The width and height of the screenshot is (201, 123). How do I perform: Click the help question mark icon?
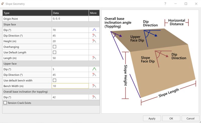pyautogui.click(x=165, y=4)
